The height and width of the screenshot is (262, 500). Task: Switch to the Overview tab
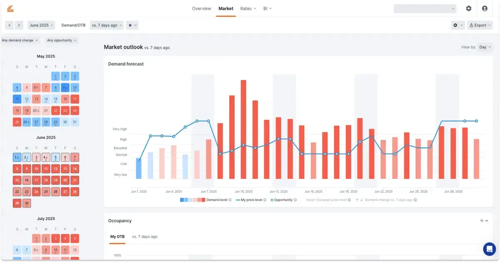click(202, 8)
